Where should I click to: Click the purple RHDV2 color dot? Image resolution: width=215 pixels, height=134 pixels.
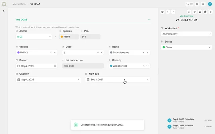point(18,52)
